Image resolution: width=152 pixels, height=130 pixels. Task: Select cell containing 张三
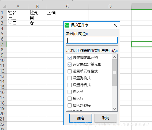18,18
